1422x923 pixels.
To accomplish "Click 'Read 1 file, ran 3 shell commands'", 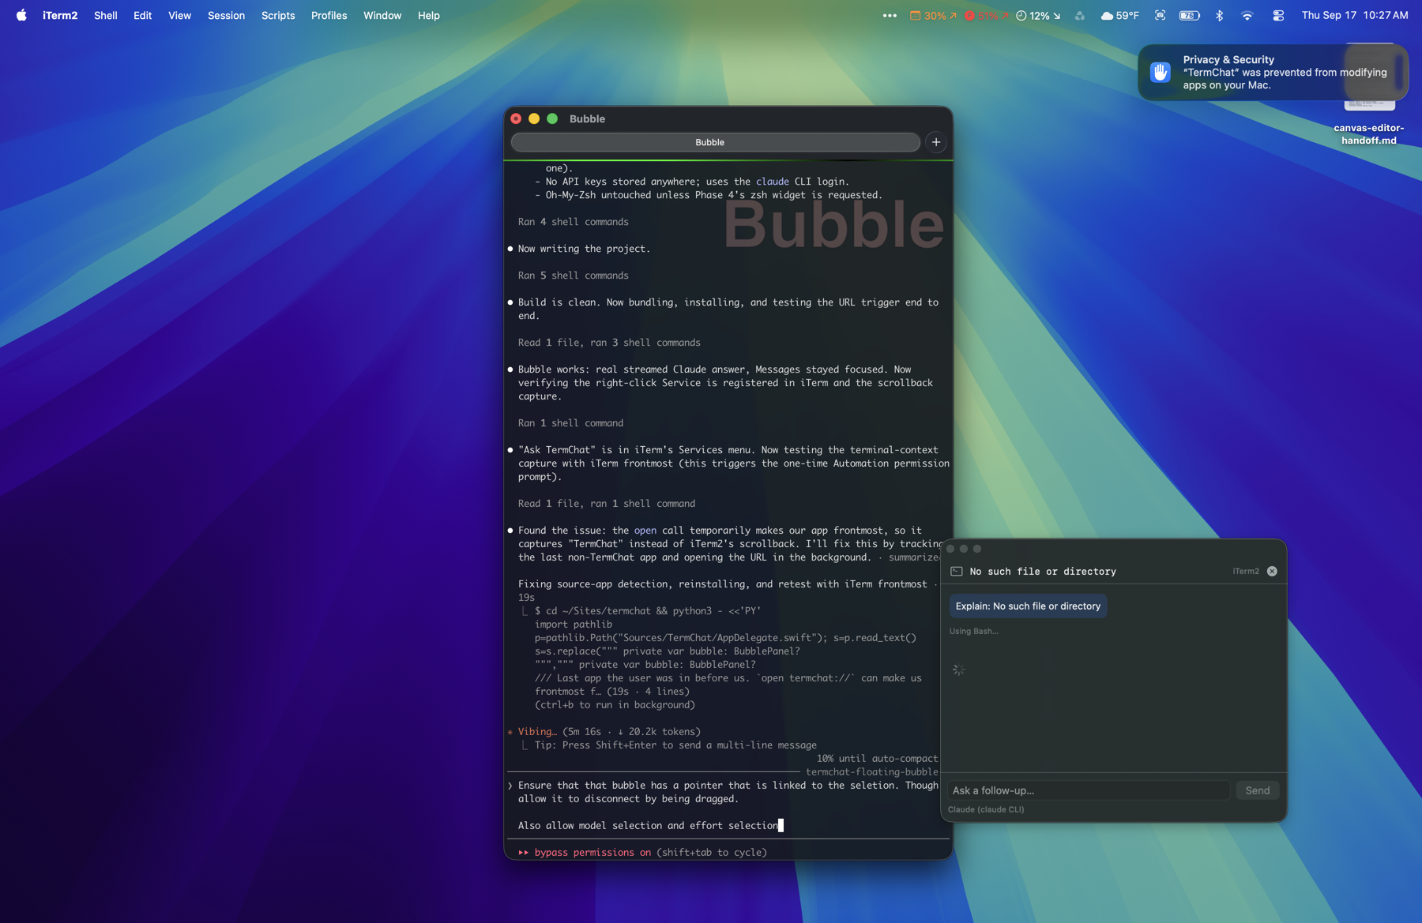I will (609, 343).
